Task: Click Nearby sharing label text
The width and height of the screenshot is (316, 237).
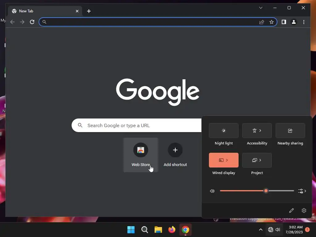Action: (x=290, y=143)
